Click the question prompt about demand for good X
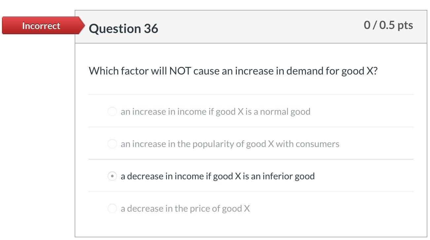This screenshot has height=240, width=430. coord(233,71)
